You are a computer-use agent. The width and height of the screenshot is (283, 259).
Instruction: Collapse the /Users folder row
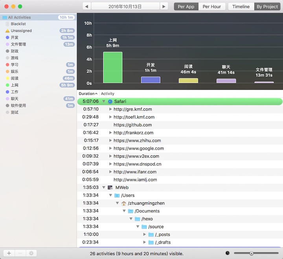110,195
